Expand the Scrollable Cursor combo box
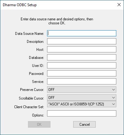 click(82, 97)
